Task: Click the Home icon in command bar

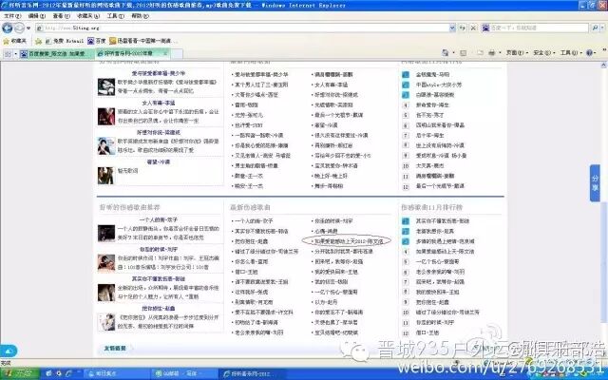Action: (x=446, y=53)
